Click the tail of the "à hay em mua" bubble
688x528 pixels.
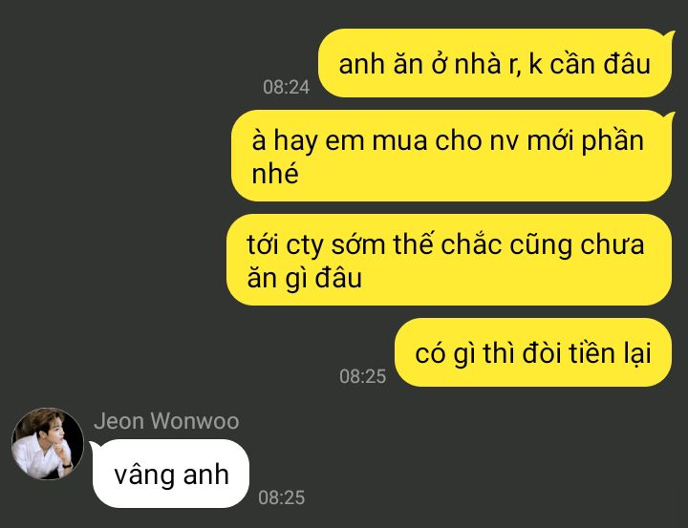point(670,116)
